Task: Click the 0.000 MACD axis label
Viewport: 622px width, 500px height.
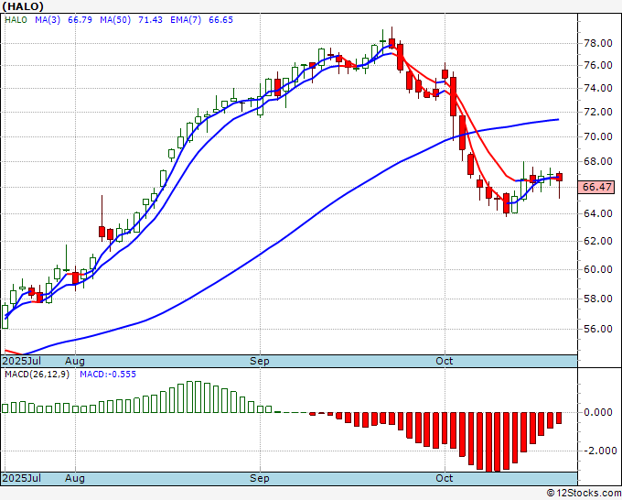Action: tap(598, 412)
